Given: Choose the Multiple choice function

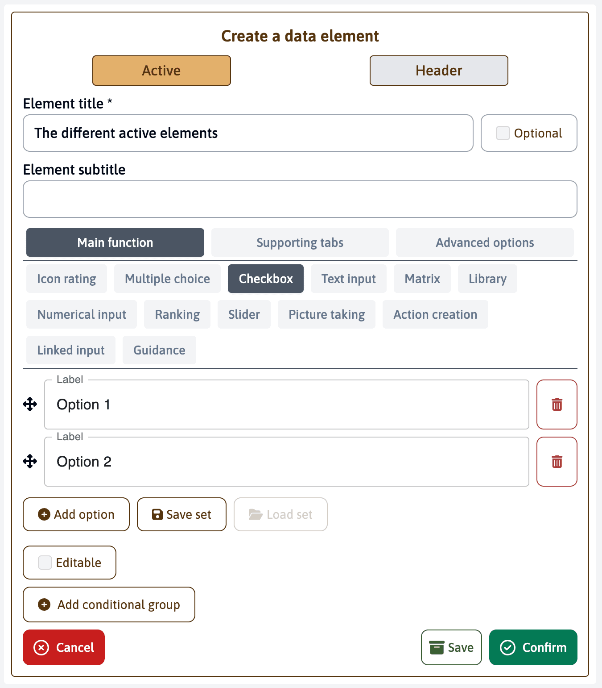Looking at the screenshot, I should click(x=167, y=279).
